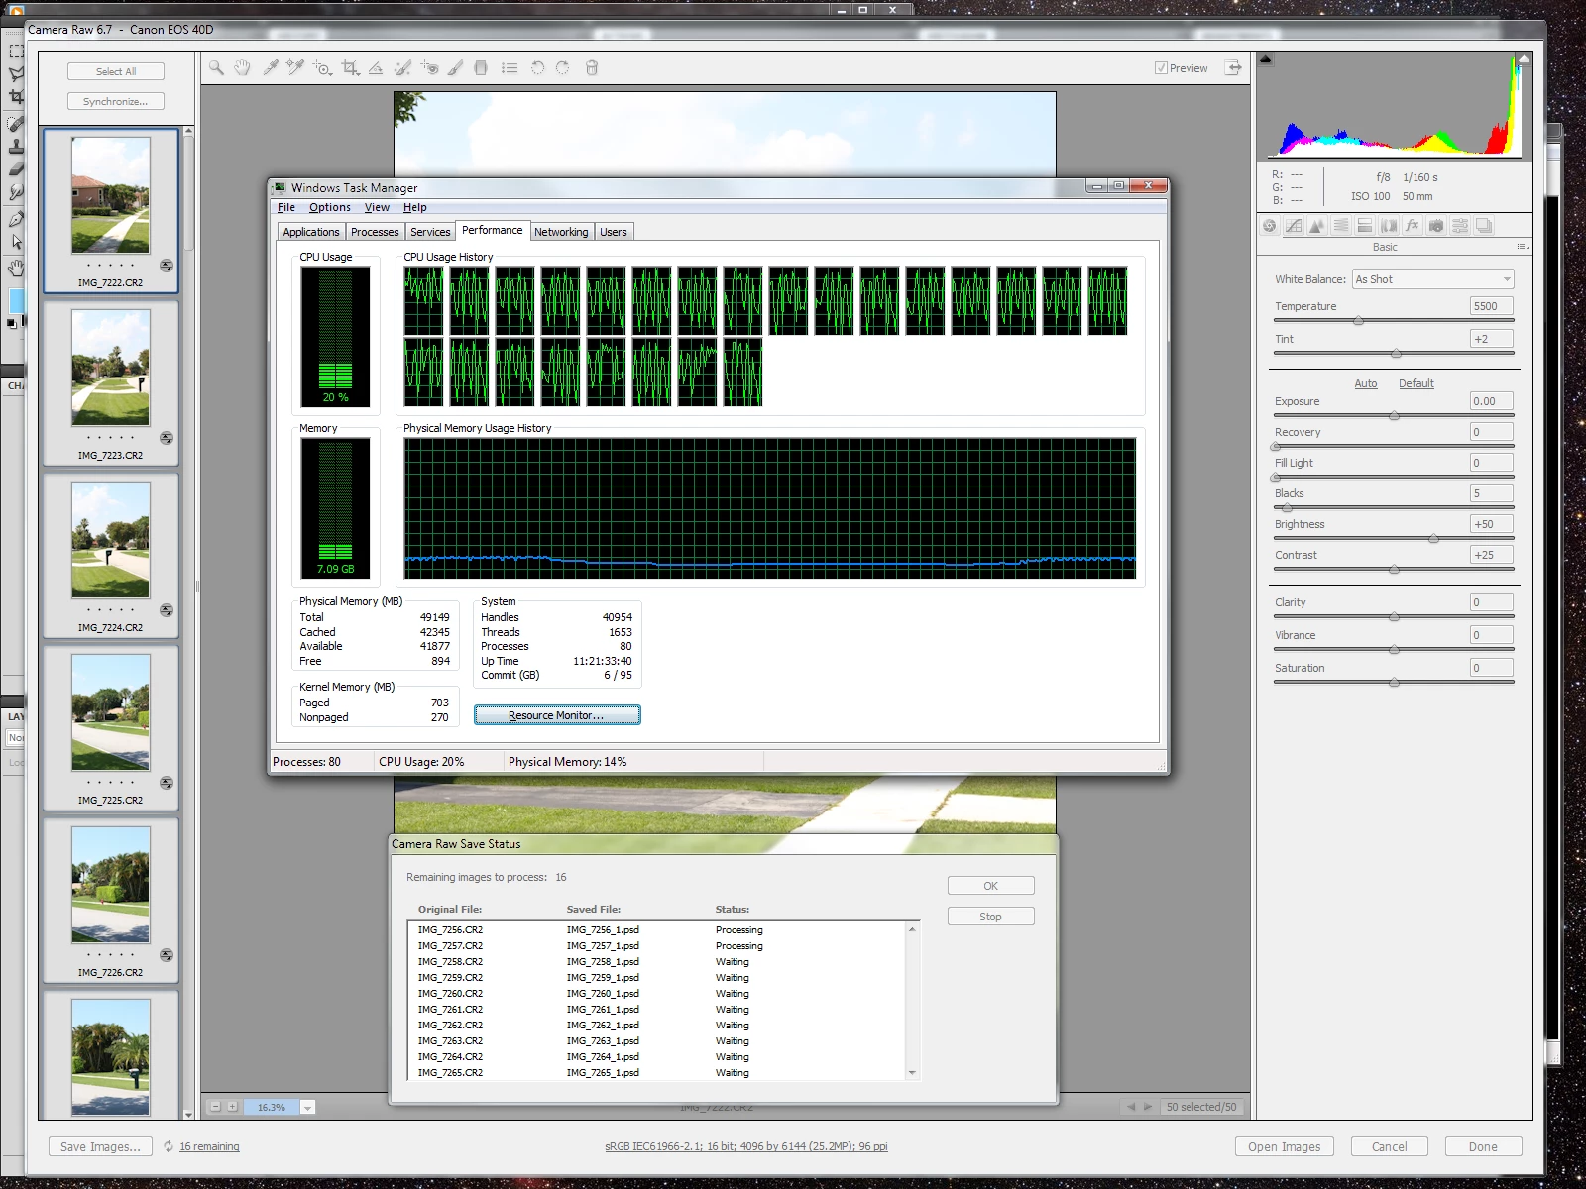Screen dimensions: 1586x1189
Task: Open Task Manager View menu
Action: pos(377,208)
